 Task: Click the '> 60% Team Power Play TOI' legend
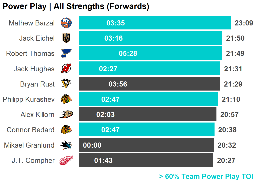[x=206, y=177]
